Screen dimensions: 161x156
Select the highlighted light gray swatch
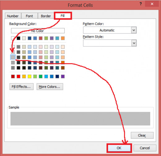pyautogui.click(x=13, y=57)
